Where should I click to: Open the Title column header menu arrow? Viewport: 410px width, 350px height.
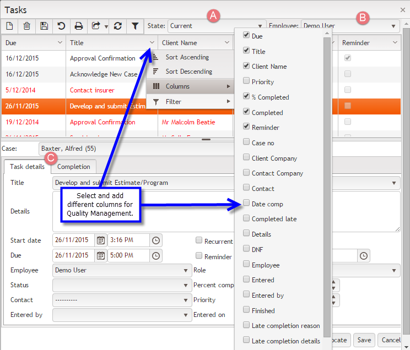[152, 43]
